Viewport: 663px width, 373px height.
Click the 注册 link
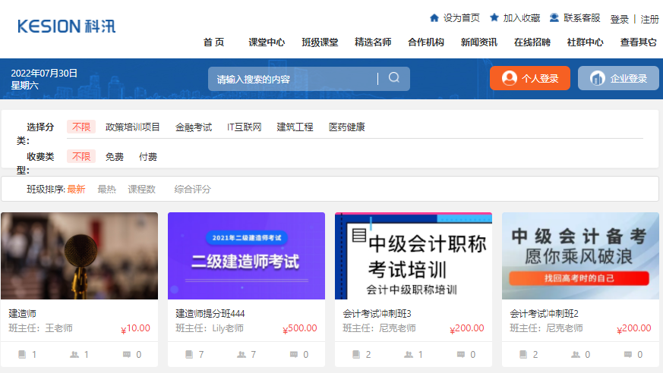[x=649, y=19]
